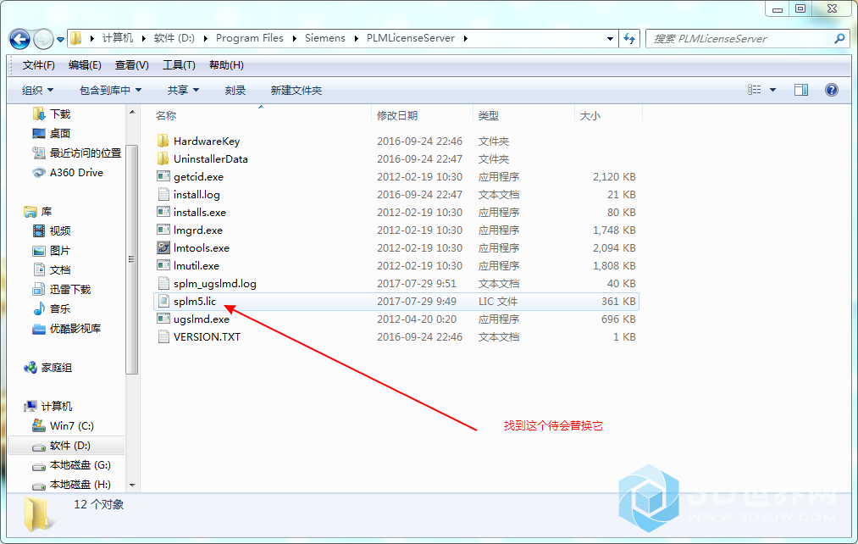Viewport: 858px width, 544px height.
Task: Open 桌面 in the navigation pane
Action: 59,134
